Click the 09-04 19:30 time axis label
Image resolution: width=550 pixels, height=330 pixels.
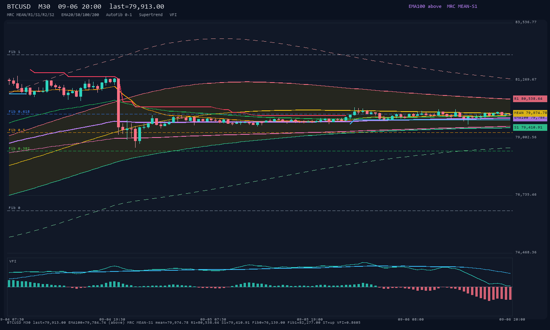(112, 319)
